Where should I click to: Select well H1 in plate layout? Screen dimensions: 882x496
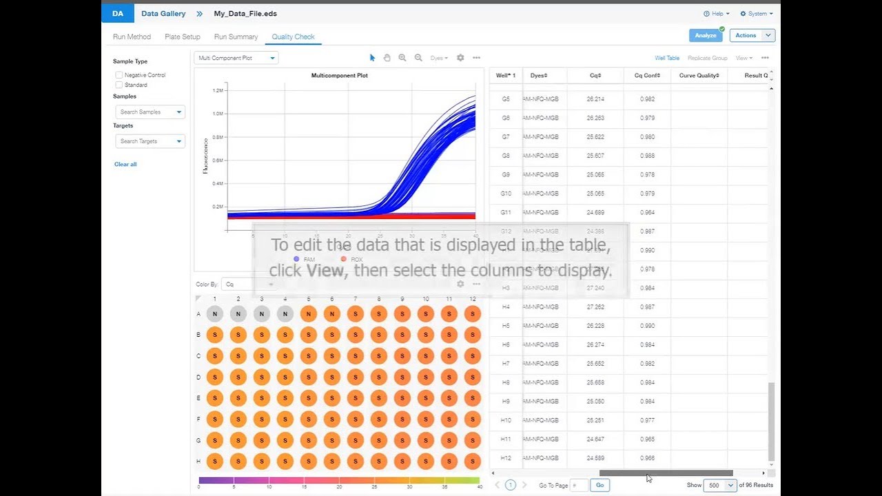tap(215, 461)
